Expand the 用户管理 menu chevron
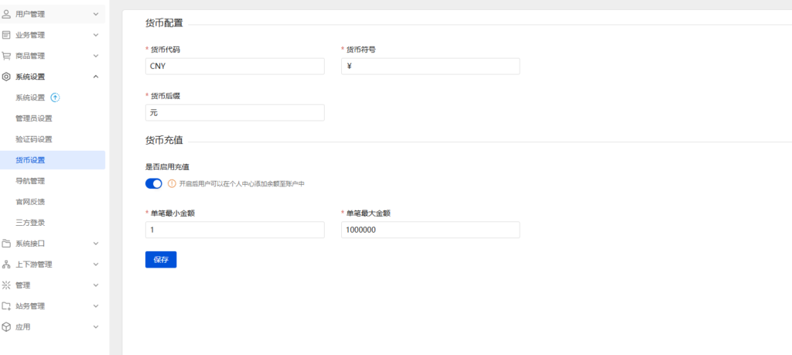This screenshot has height=355, width=792. tap(96, 14)
